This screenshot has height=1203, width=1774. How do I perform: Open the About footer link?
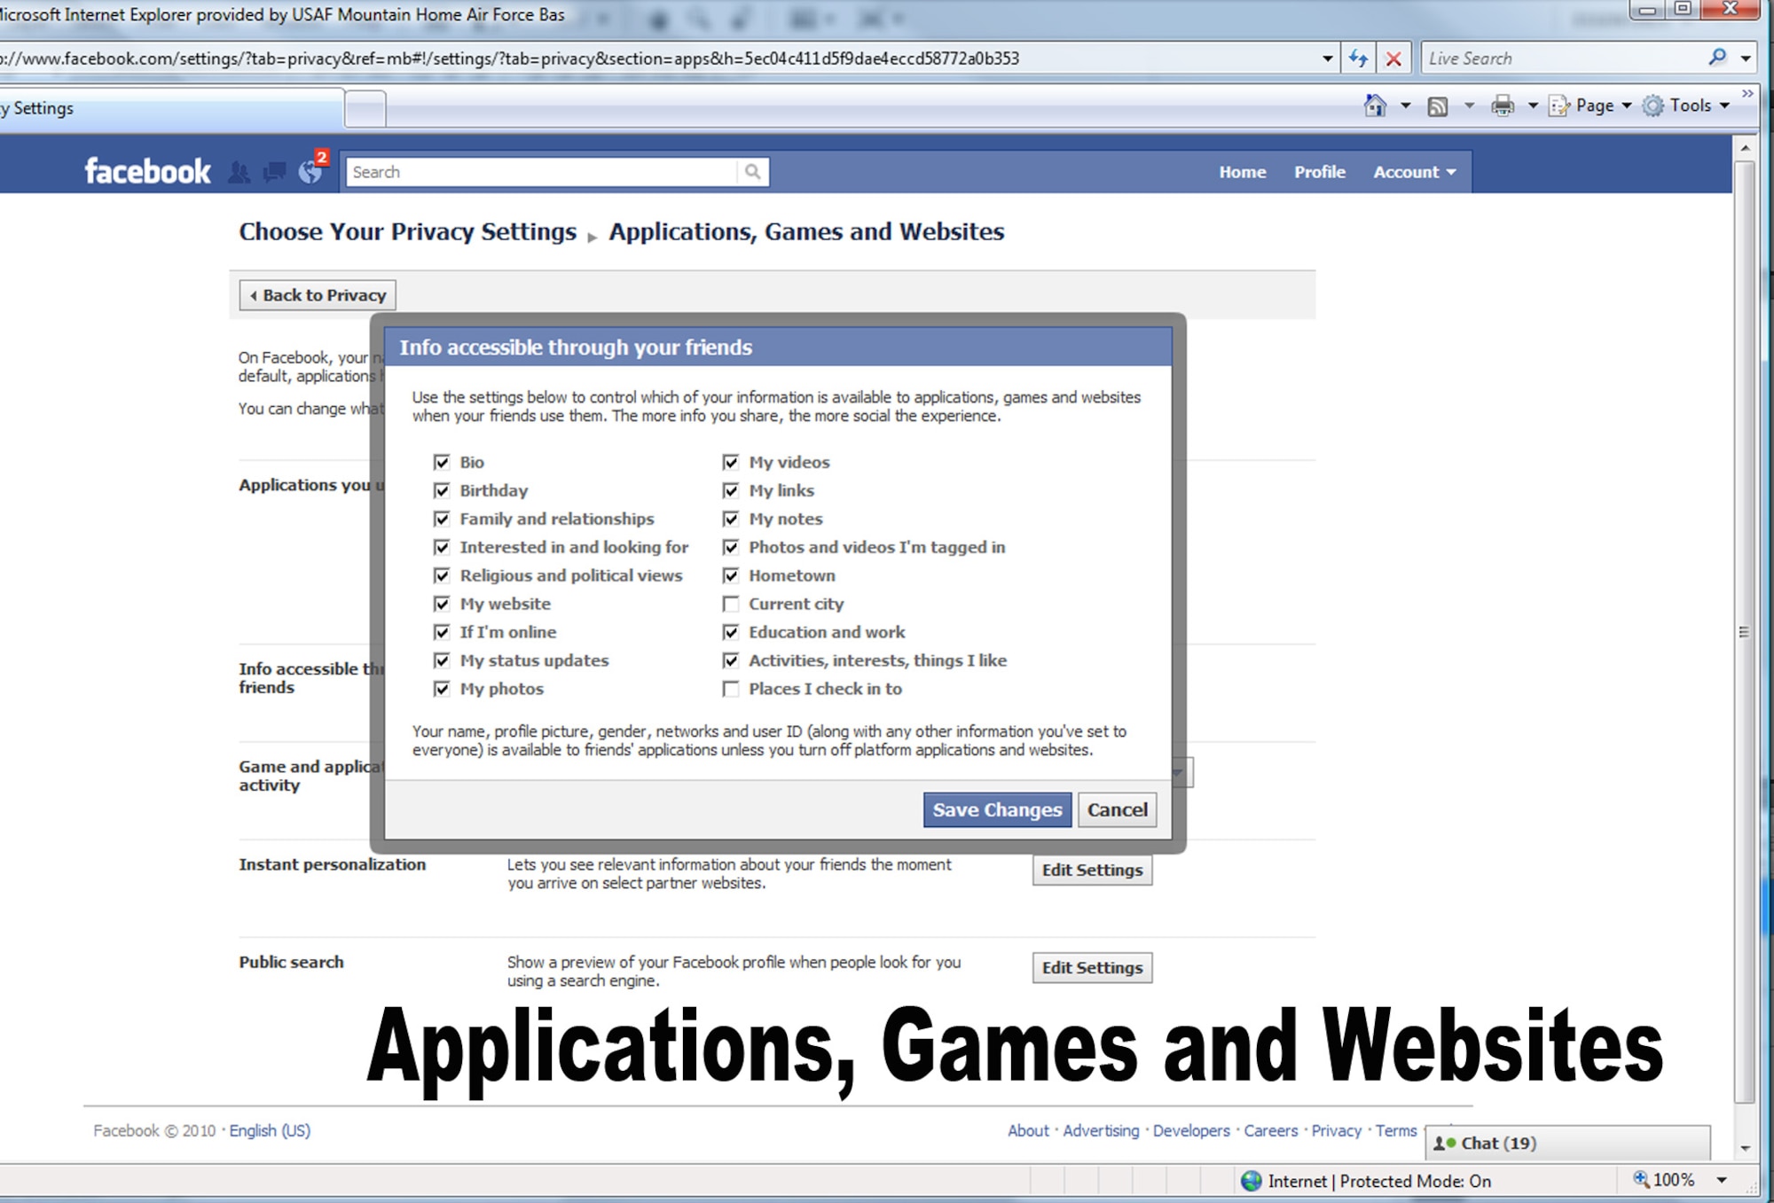click(x=1028, y=1130)
